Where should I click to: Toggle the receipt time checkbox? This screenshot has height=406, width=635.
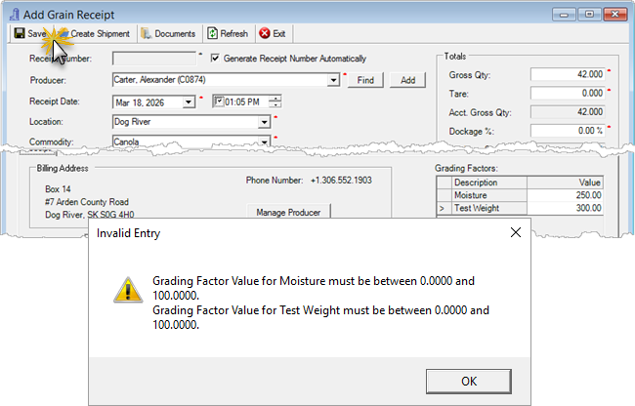pos(218,101)
